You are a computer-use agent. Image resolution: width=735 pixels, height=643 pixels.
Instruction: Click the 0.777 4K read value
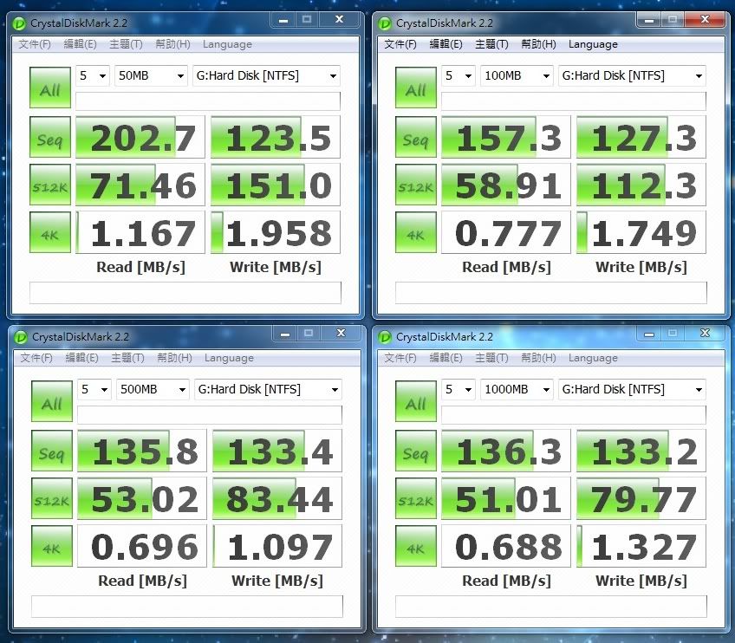point(506,233)
